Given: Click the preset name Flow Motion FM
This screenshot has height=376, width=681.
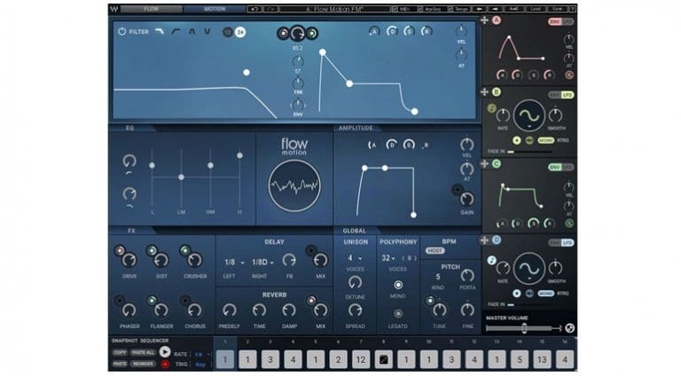Looking at the screenshot, I should pos(335,9).
